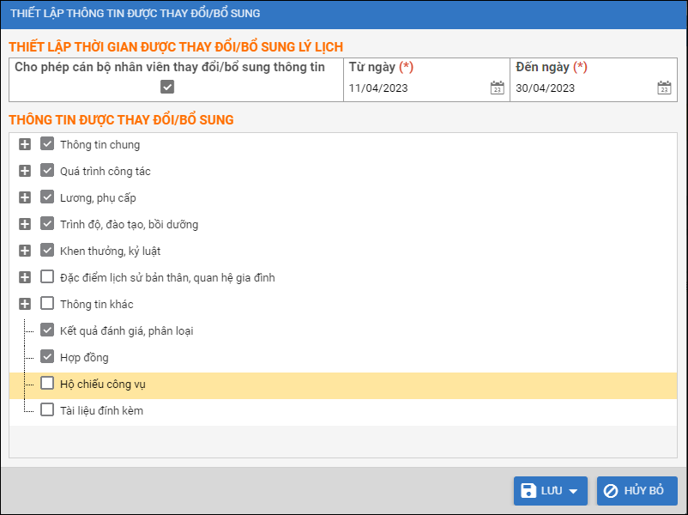
Task: Uncheck Cho phép cán bộ nhân viên checkbox
Action: coord(167,87)
